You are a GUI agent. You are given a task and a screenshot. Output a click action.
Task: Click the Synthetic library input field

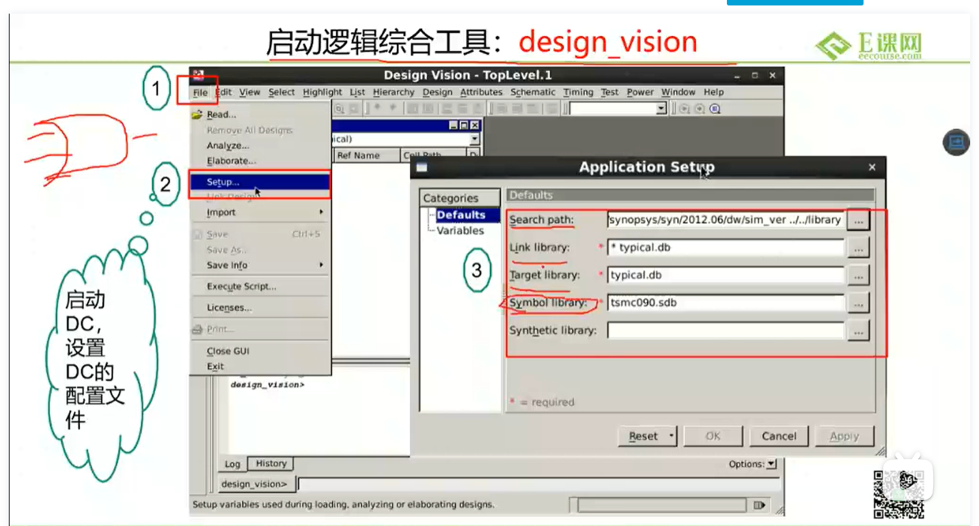(x=726, y=330)
